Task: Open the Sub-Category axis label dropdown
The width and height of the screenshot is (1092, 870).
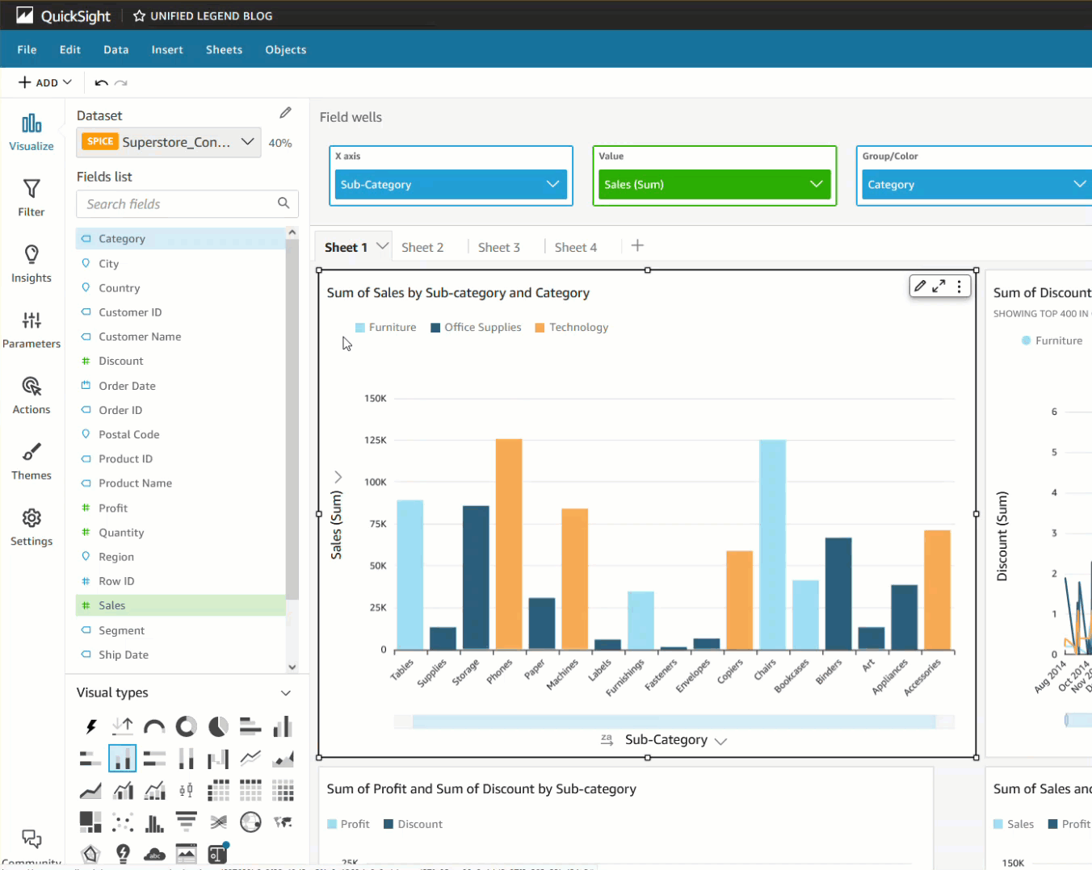Action: coord(720,741)
